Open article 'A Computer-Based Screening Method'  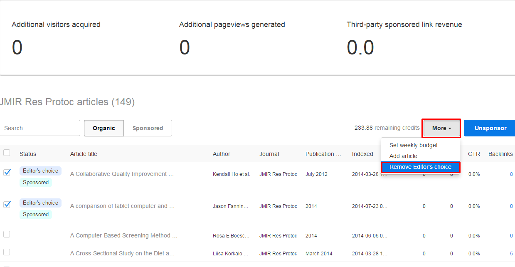pyautogui.click(x=123, y=235)
